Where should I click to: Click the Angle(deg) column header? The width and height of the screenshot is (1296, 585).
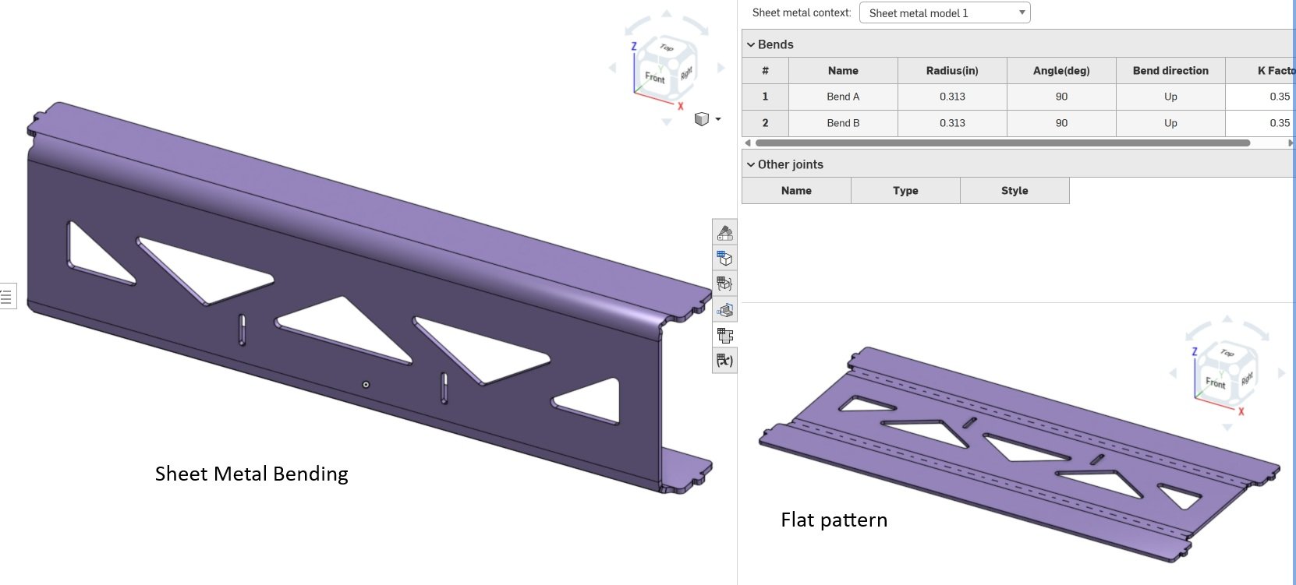[1061, 71]
